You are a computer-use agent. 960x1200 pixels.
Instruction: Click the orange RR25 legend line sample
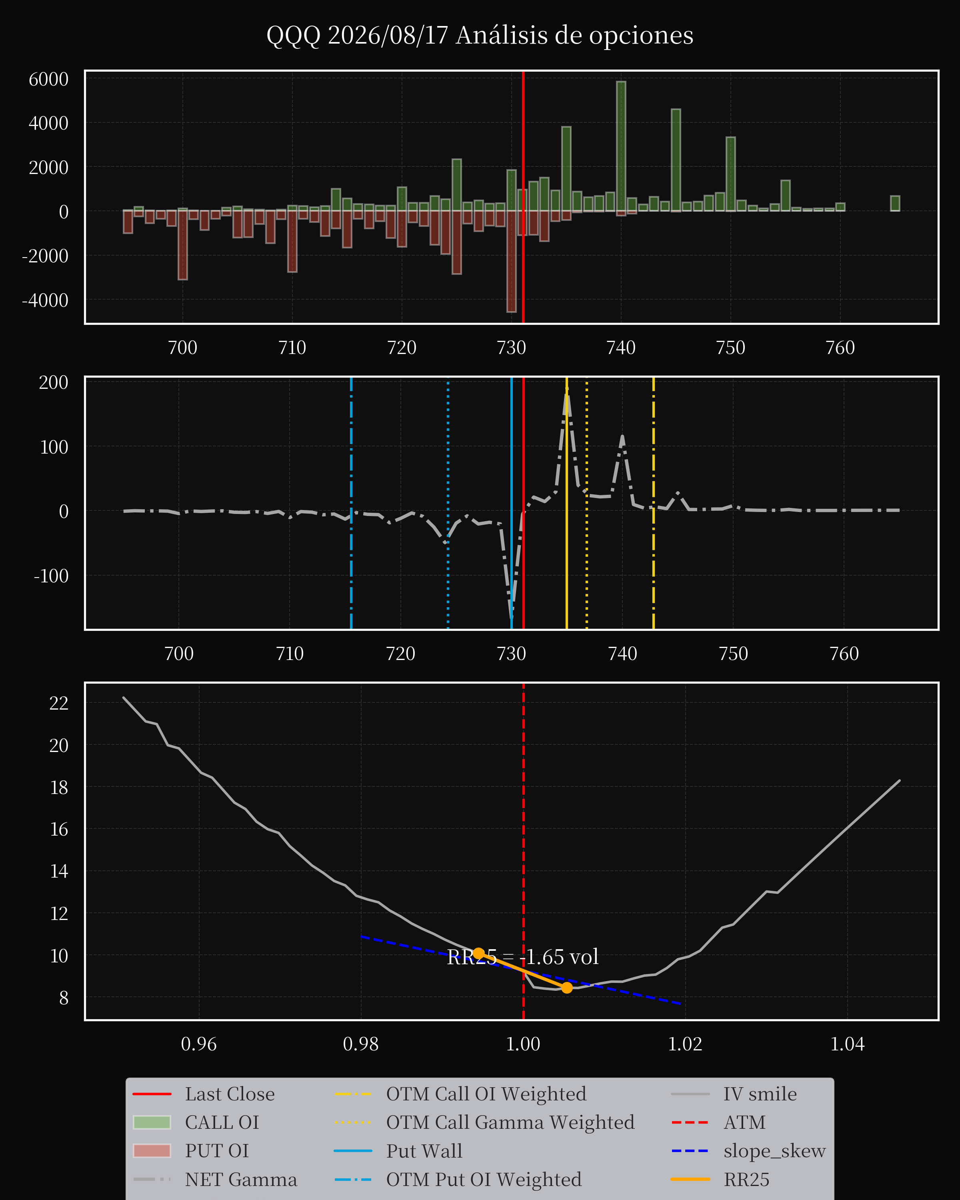point(690,1180)
